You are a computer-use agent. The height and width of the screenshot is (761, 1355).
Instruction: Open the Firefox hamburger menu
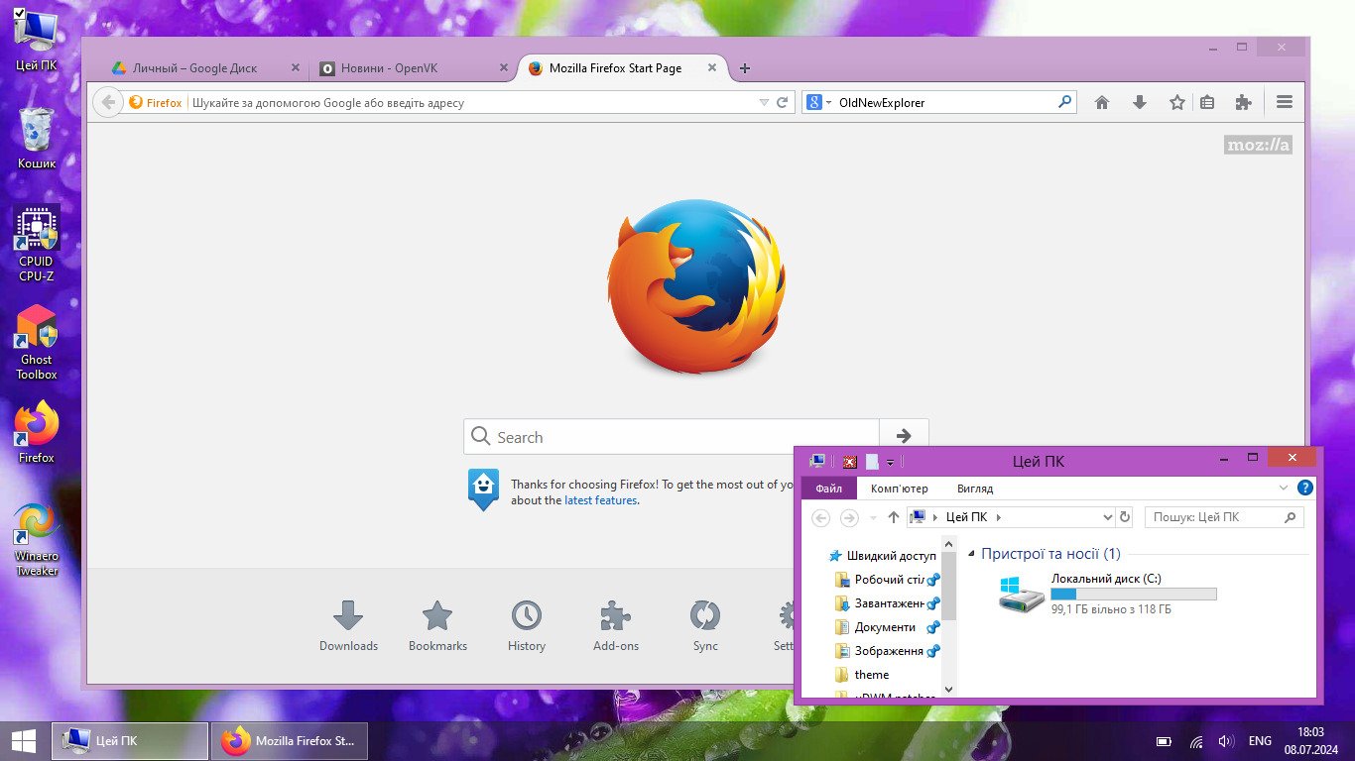(1285, 102)
